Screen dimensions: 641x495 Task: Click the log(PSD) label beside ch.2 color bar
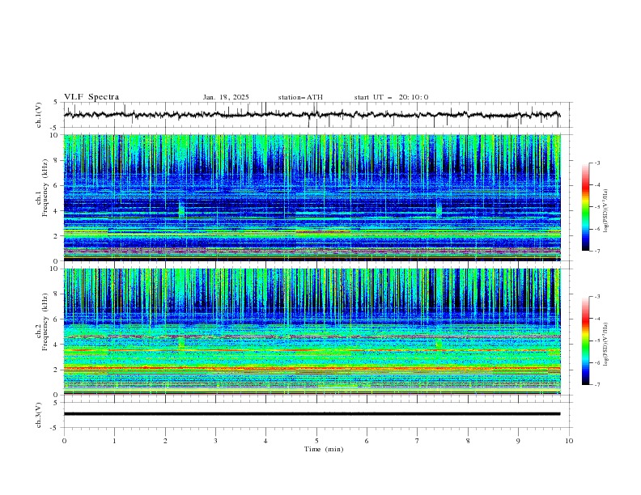(605, 345)
